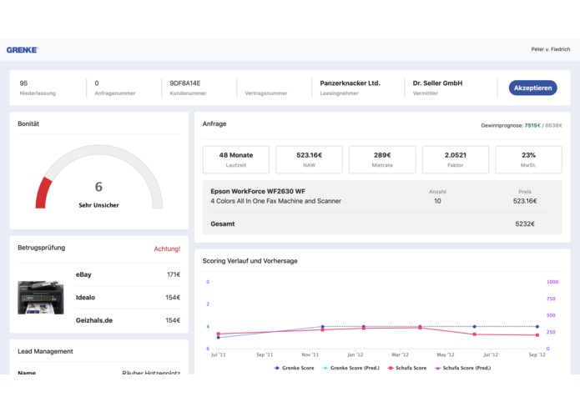This screenshot has width=580, height=412.
Task: Click the Lead Management heading
Action: (x=45, y=351)
